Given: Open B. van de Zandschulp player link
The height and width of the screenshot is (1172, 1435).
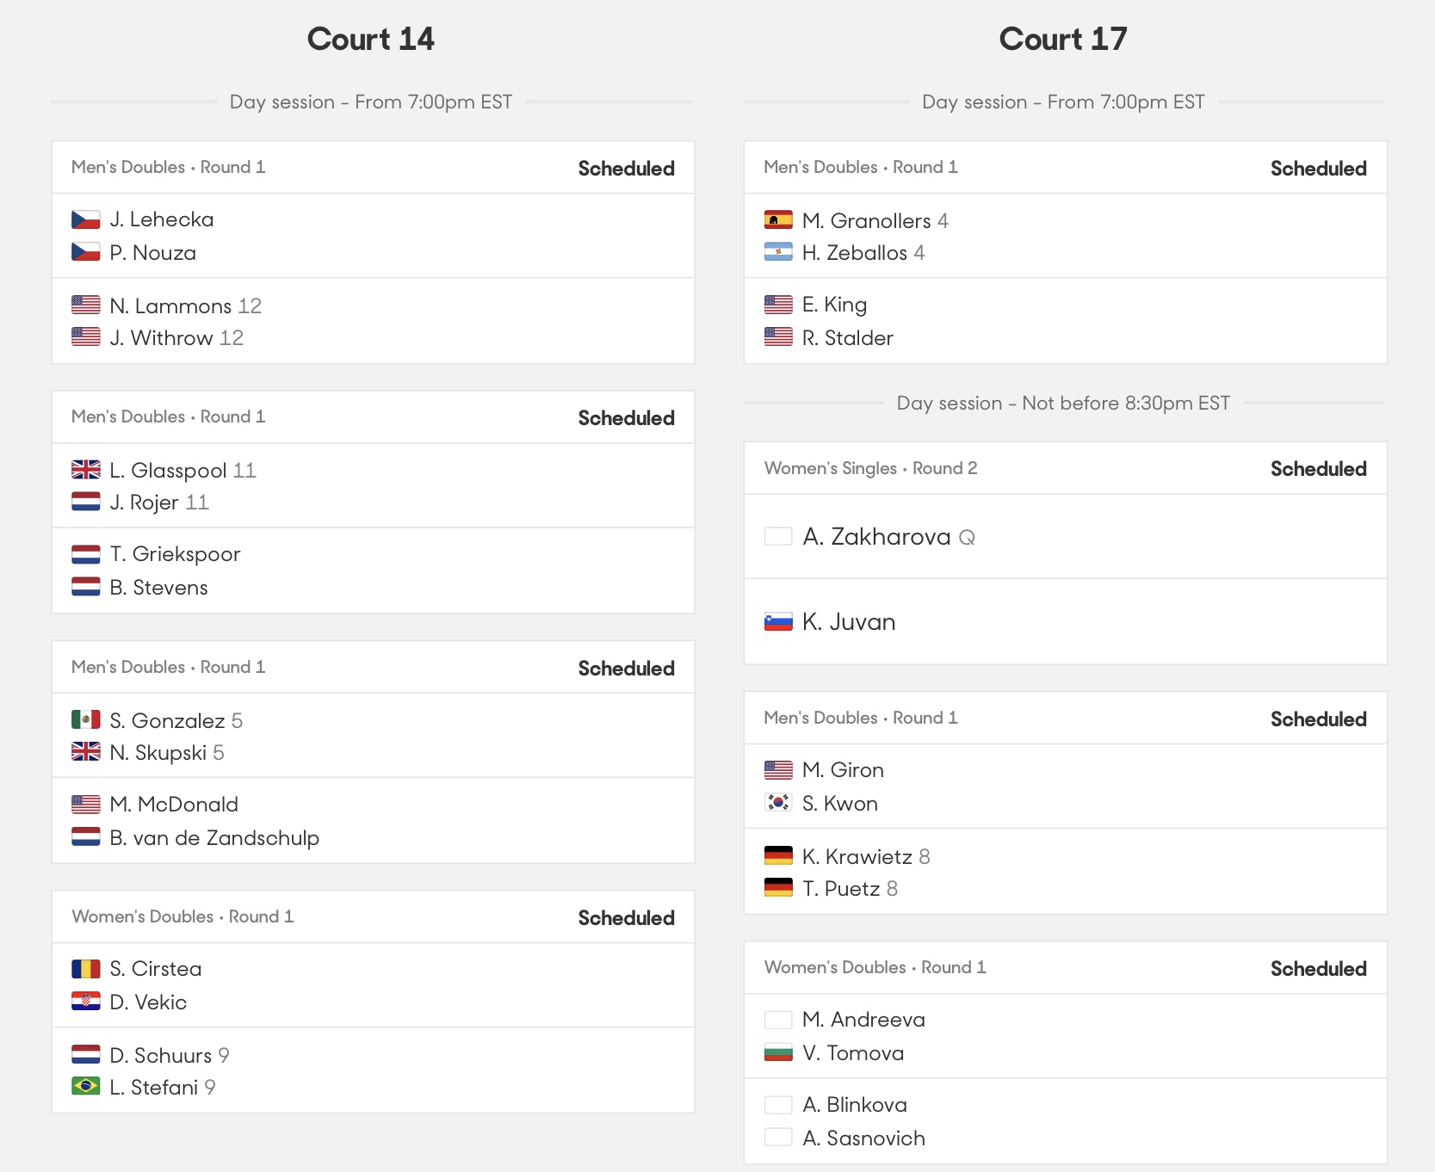Looking at the screenshot, I should tap(214, 838).
